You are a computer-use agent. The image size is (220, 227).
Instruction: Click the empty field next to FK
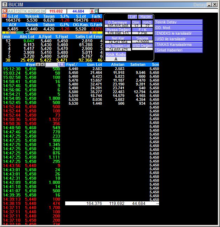tap(51, 64)
